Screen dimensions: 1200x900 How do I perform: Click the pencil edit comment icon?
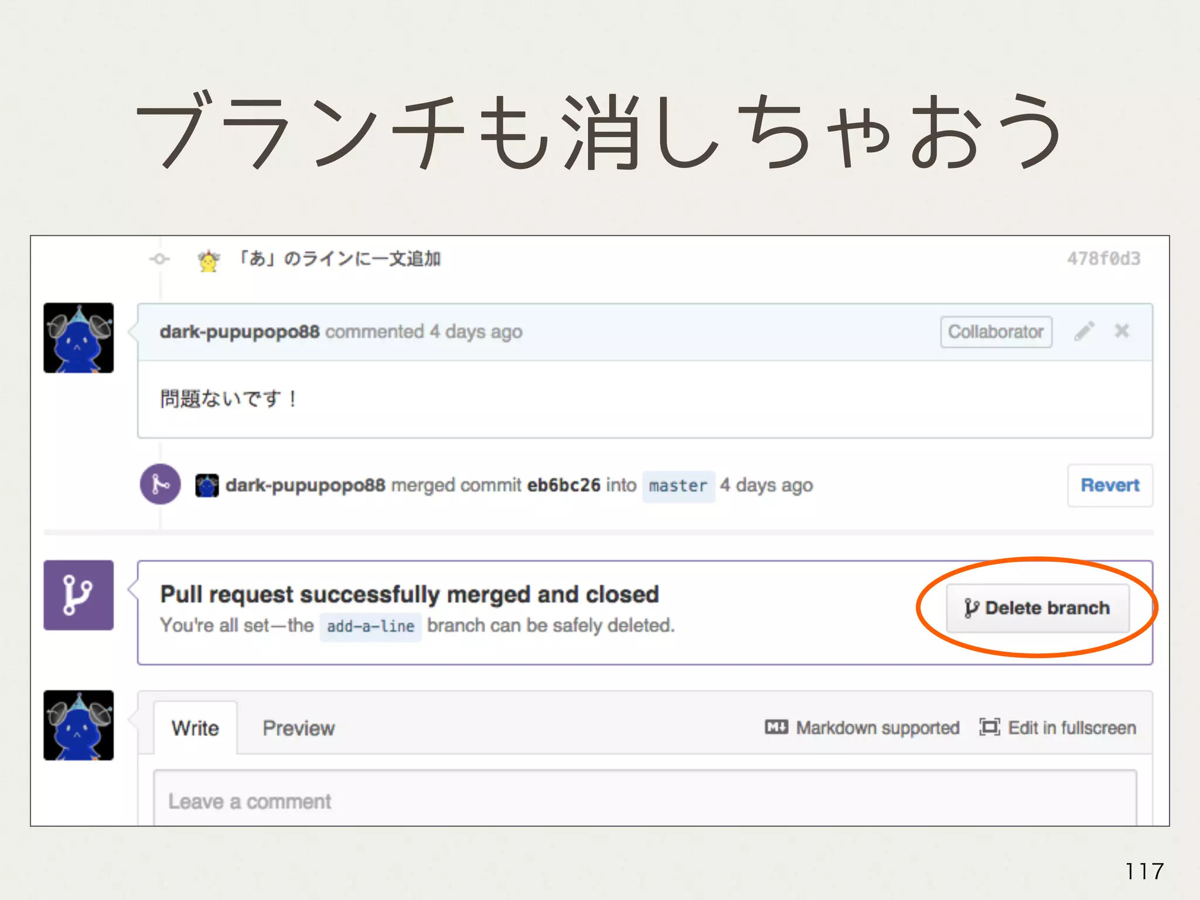pyautogui.click(x=1084, y=331)
